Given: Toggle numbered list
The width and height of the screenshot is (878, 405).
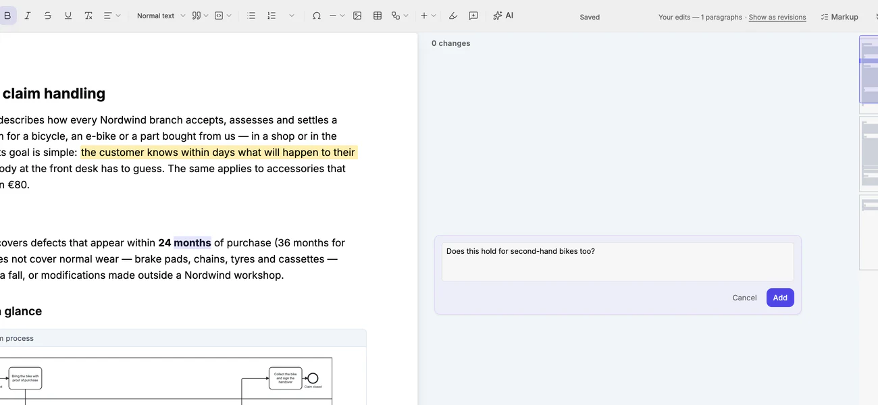Looking at the screenshot, I should [x=272, y=16].
